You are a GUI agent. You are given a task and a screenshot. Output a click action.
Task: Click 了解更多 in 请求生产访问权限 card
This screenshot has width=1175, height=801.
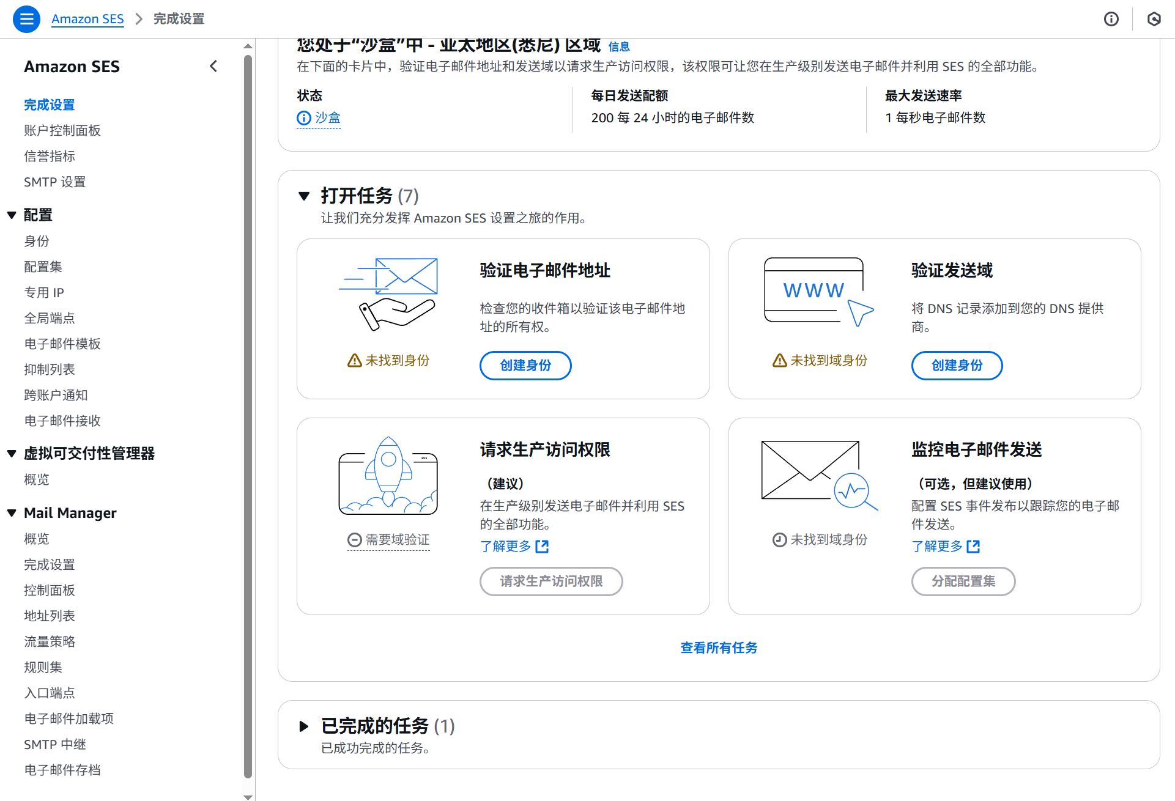click(506, 547)
